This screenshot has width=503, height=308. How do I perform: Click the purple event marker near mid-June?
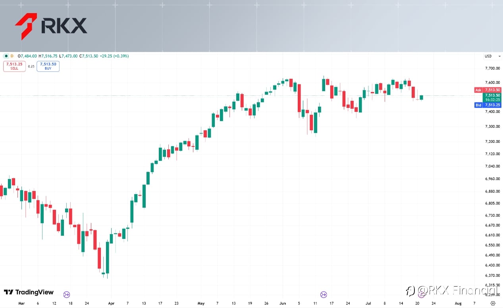click(324, 295)
